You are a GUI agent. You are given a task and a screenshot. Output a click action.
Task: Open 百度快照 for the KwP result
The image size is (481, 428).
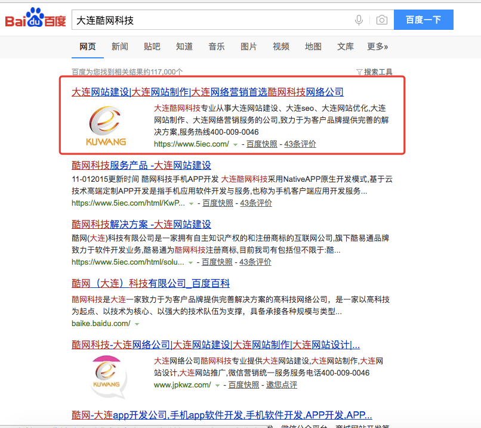coord(218,203)
